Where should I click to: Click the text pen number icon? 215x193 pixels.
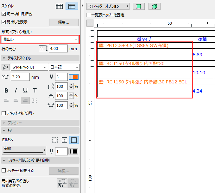[51, 77]
